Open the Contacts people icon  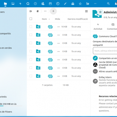pos(43,4)
